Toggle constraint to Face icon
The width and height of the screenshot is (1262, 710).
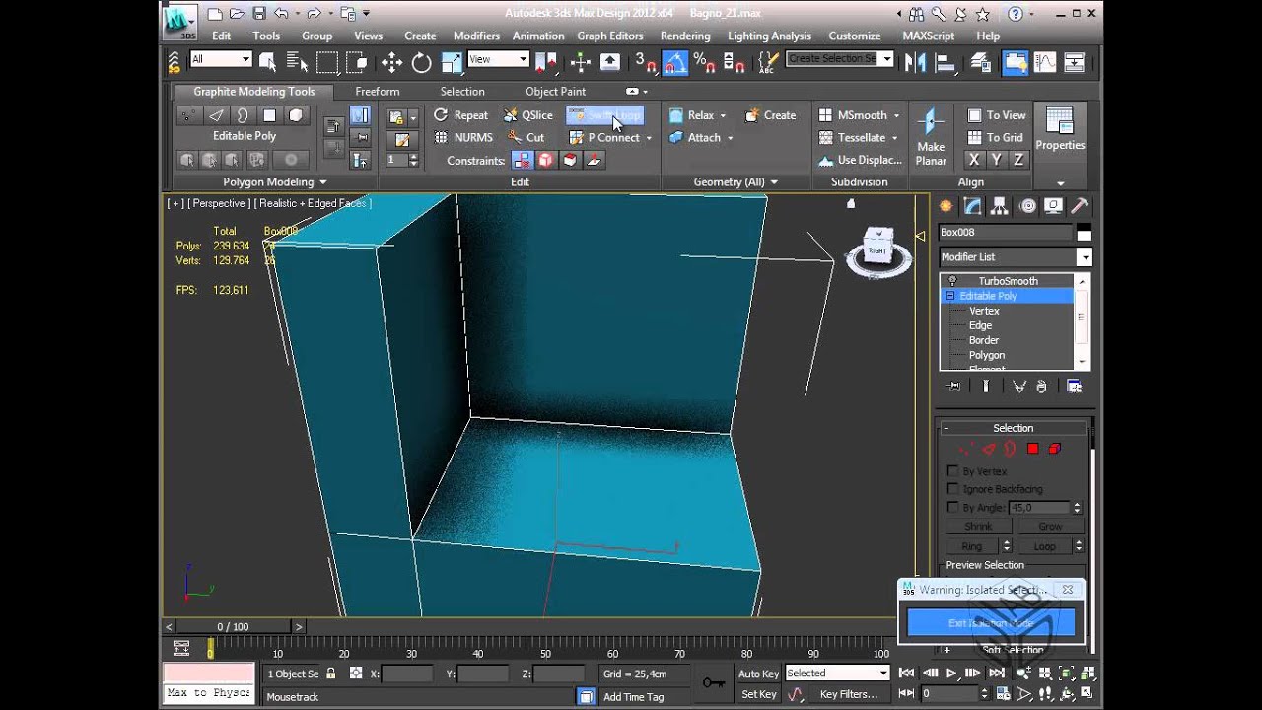click(570, 160)
